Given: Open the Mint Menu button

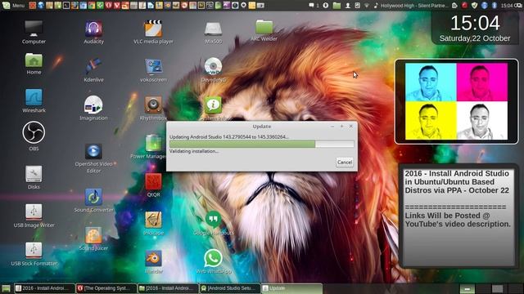Looking at the screenshot, I should (13, 5).
